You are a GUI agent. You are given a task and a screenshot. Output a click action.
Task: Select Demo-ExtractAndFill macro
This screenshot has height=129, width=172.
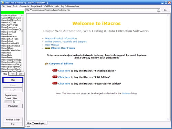10,43
